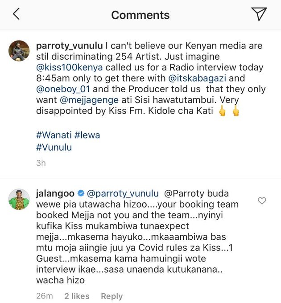The image size is (281, 303).
Task: Like jalangoo's comment with the heart
Action: 262,201
